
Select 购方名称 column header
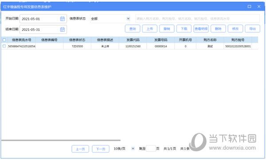(x=210, y=40)
